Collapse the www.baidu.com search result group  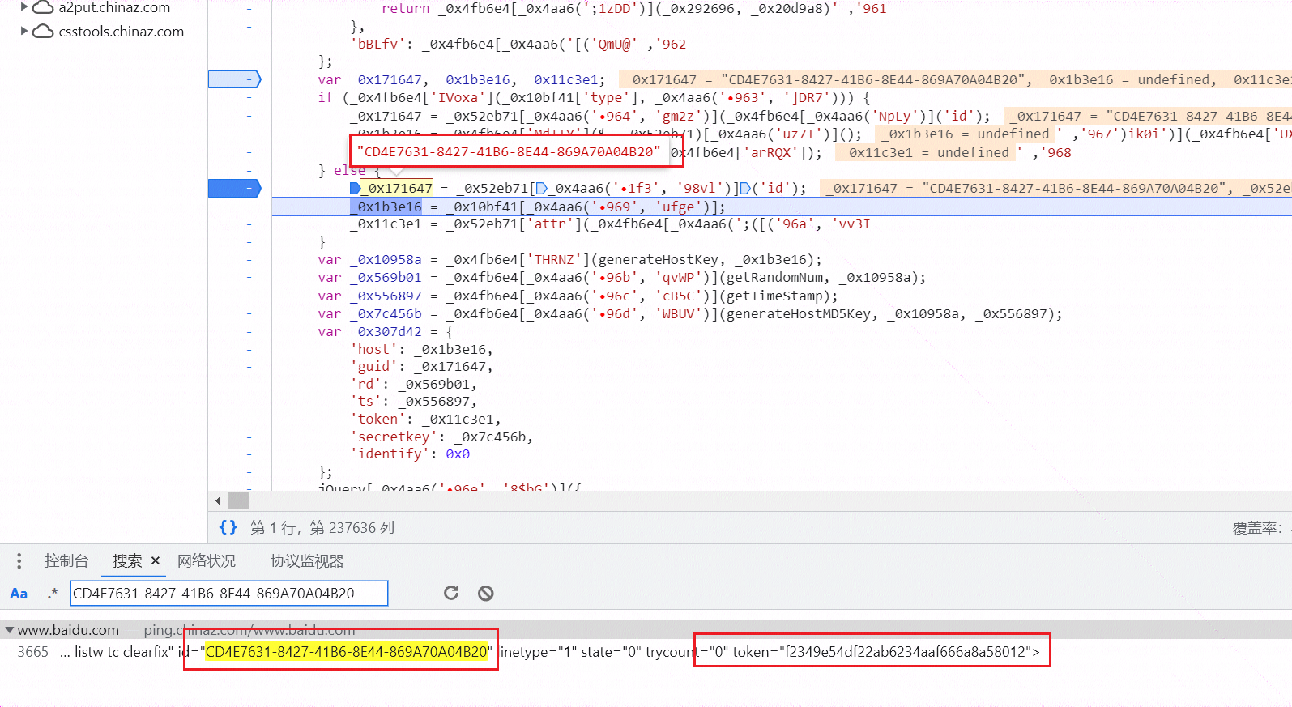point(10,630)
